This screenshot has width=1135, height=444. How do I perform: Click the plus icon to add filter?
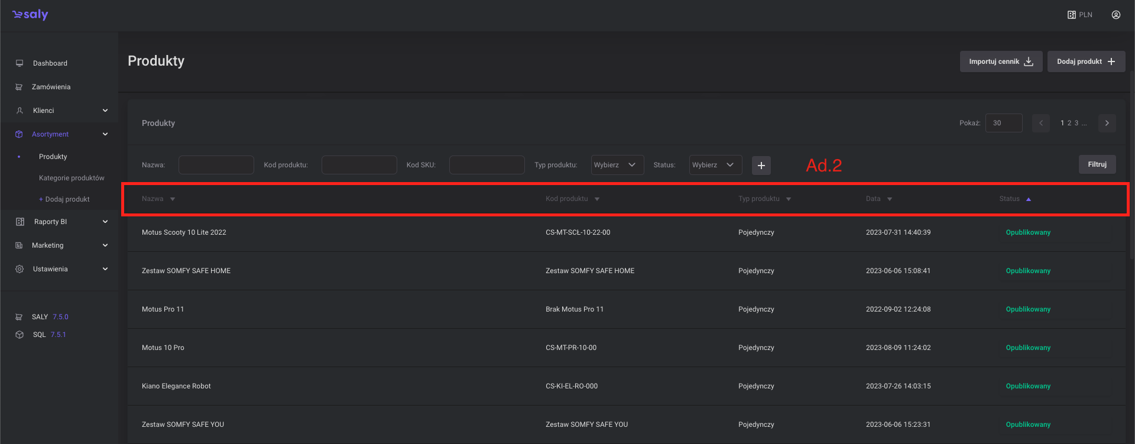point(761,166)
